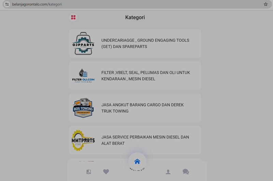Open favorites with the heart icon
This screenshot has width=273, height=181.
[x=106, y=172]
